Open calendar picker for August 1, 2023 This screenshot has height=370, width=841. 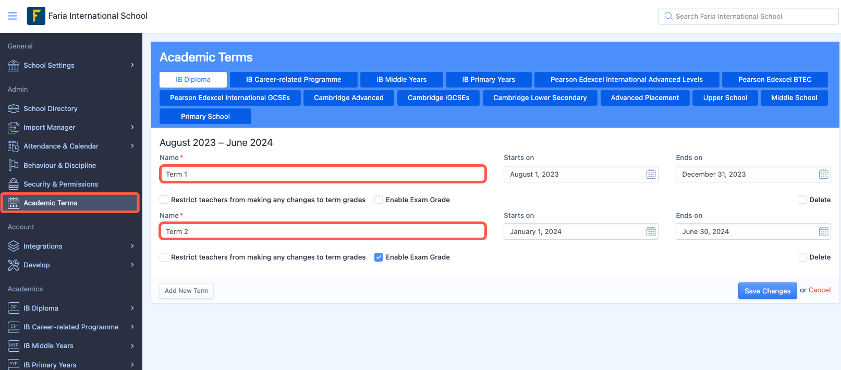(651, 174)
